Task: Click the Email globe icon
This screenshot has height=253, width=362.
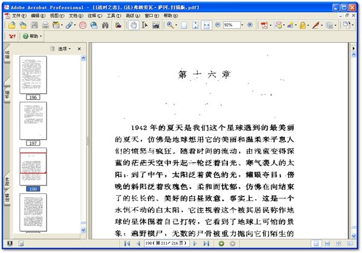Action: 94,25
